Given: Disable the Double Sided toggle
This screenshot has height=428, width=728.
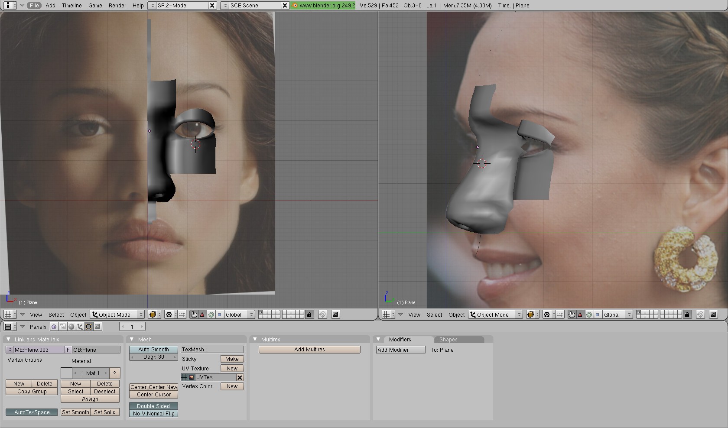Looking at the screenshot, I should (153, 406).
